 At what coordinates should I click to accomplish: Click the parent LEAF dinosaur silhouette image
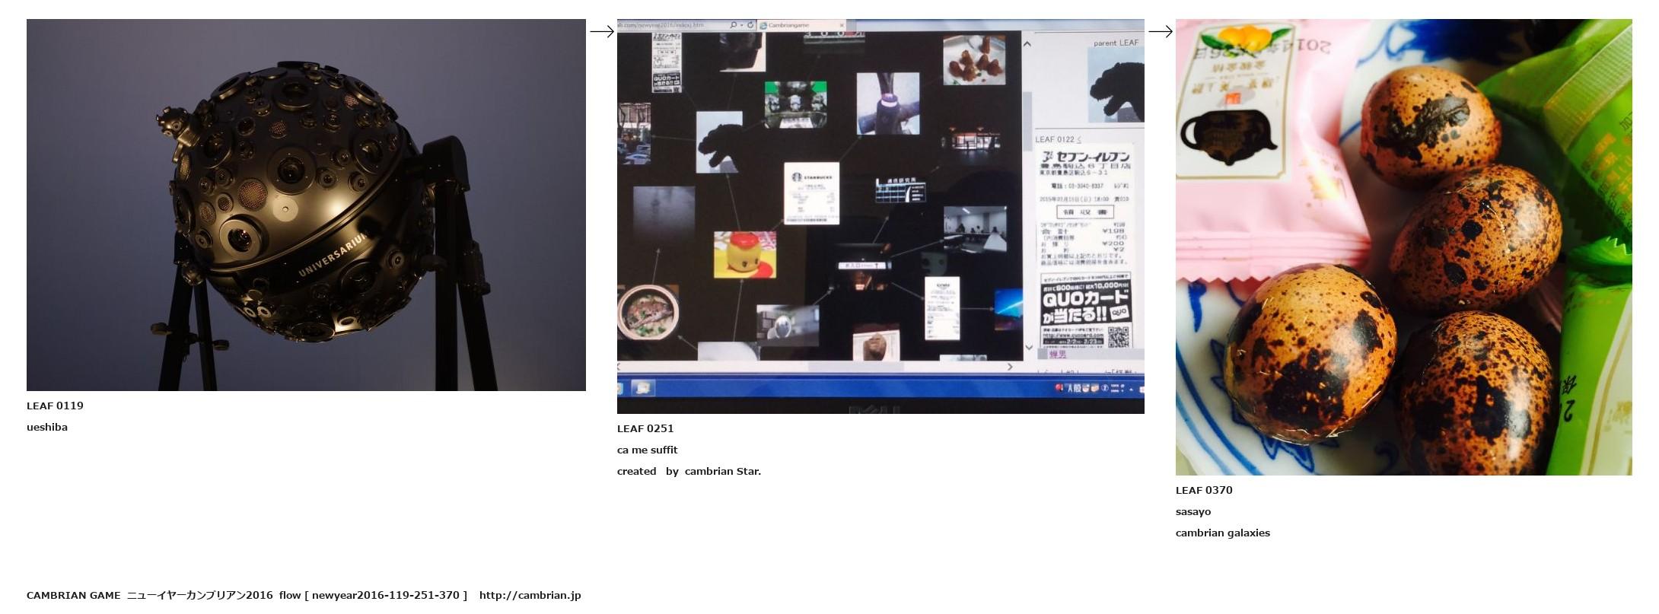click(x=1116, y=85)
